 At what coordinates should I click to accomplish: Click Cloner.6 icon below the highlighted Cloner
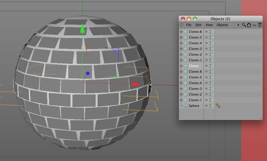pyautogui.click(x=186, y=72)
